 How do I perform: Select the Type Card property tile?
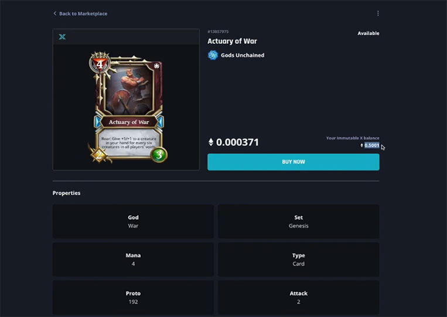(298, 260)
